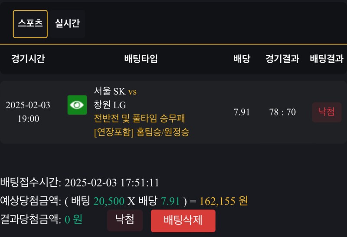The width and height of the screenshot is (347, 237).
Task: Click the 서울 SK team name
Action: pos(110,91)
